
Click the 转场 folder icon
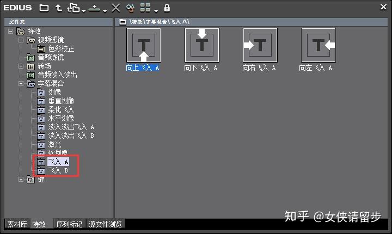[x=30, y=66]
